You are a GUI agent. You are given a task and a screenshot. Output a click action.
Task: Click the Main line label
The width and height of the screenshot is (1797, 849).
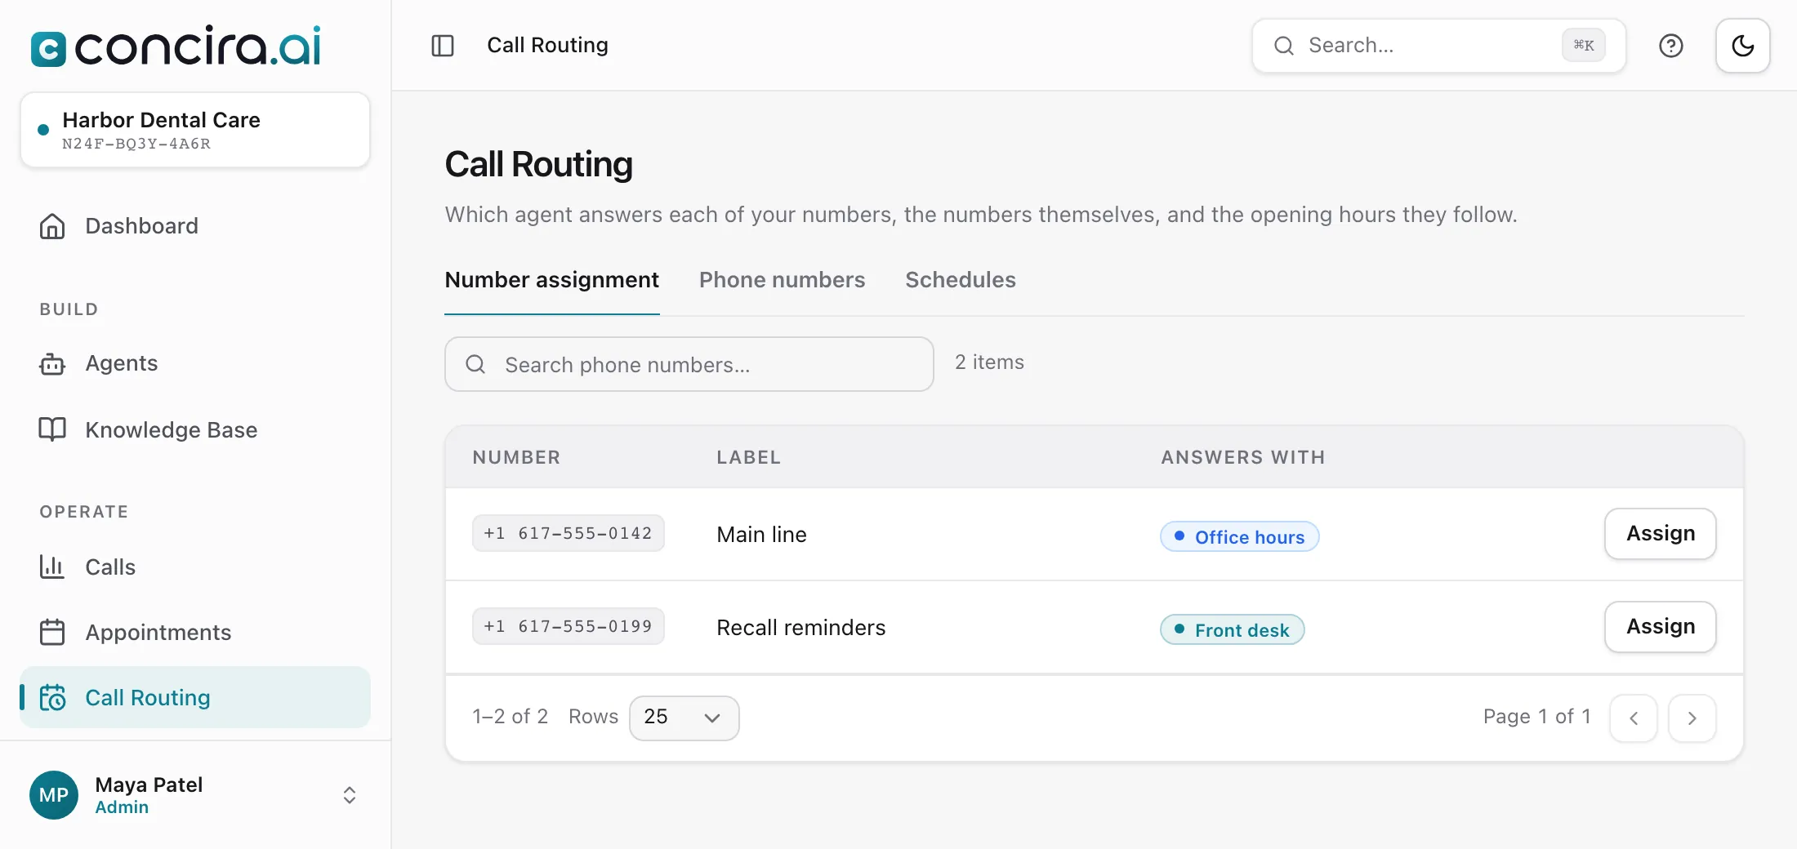coord(761,535)
